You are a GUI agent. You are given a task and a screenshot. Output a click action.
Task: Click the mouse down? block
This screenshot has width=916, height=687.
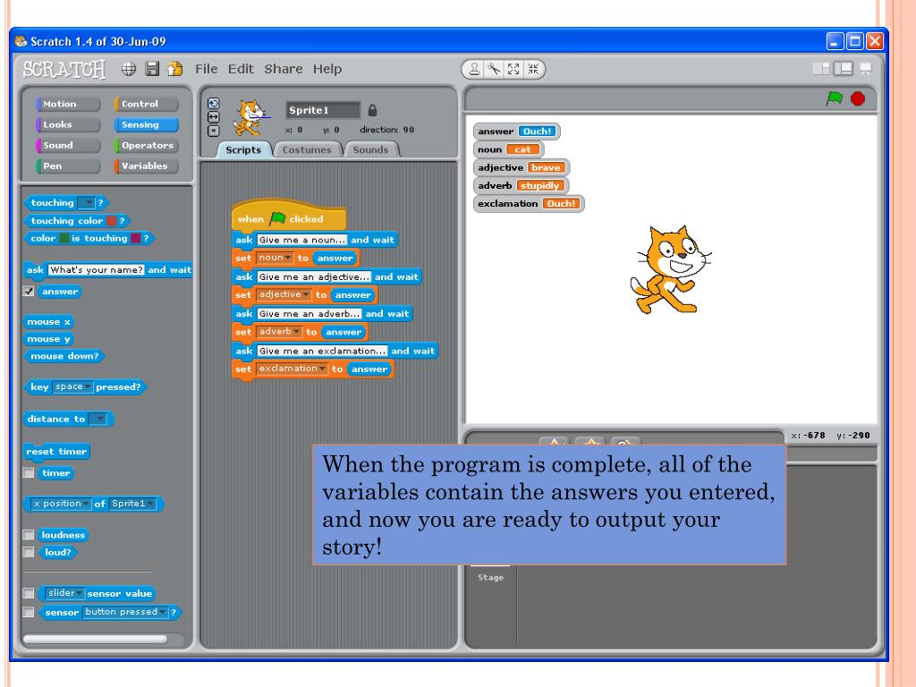(64, 356)
